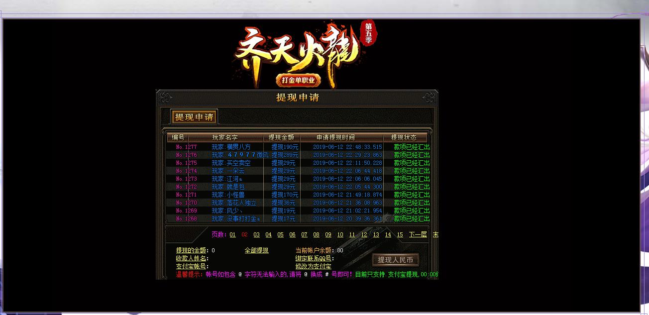Screen dimensions: 649x315
Task: Click the 全部提现 link
Action: (256, 250)
